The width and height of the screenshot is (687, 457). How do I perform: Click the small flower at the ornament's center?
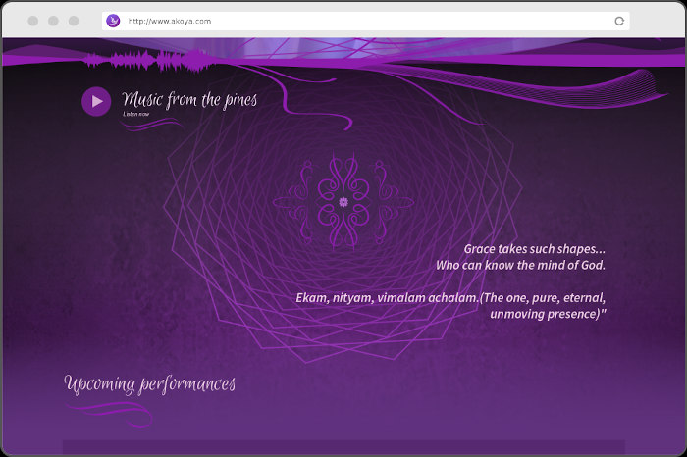[343, 202]
